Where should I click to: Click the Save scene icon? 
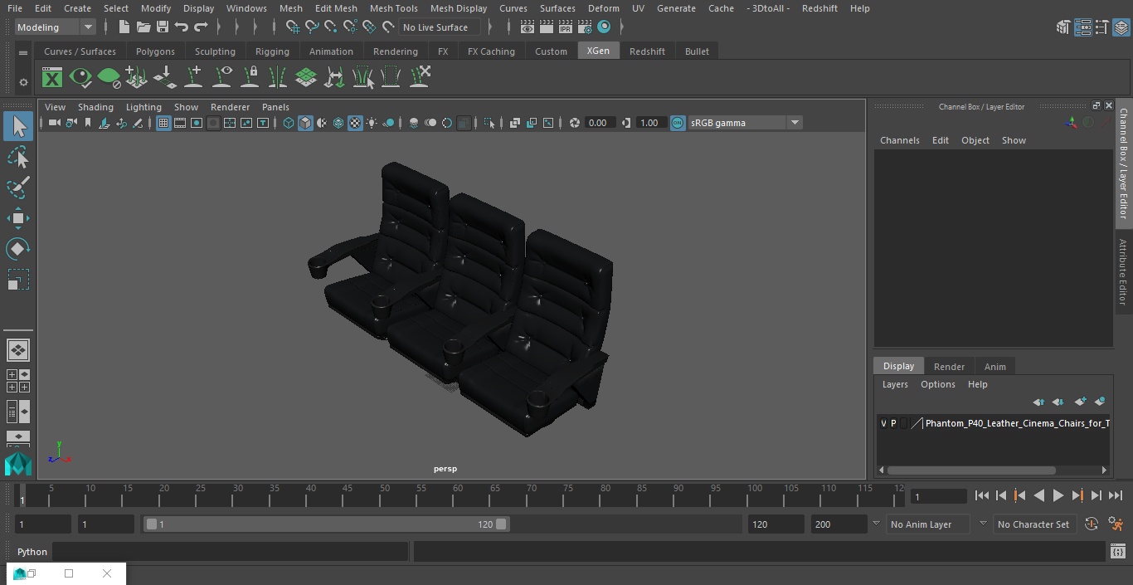163,27
